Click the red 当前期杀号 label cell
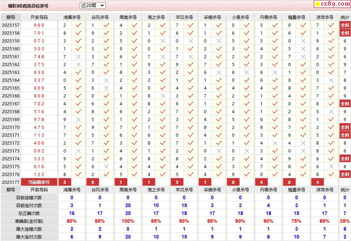 [x=39, y=182]
